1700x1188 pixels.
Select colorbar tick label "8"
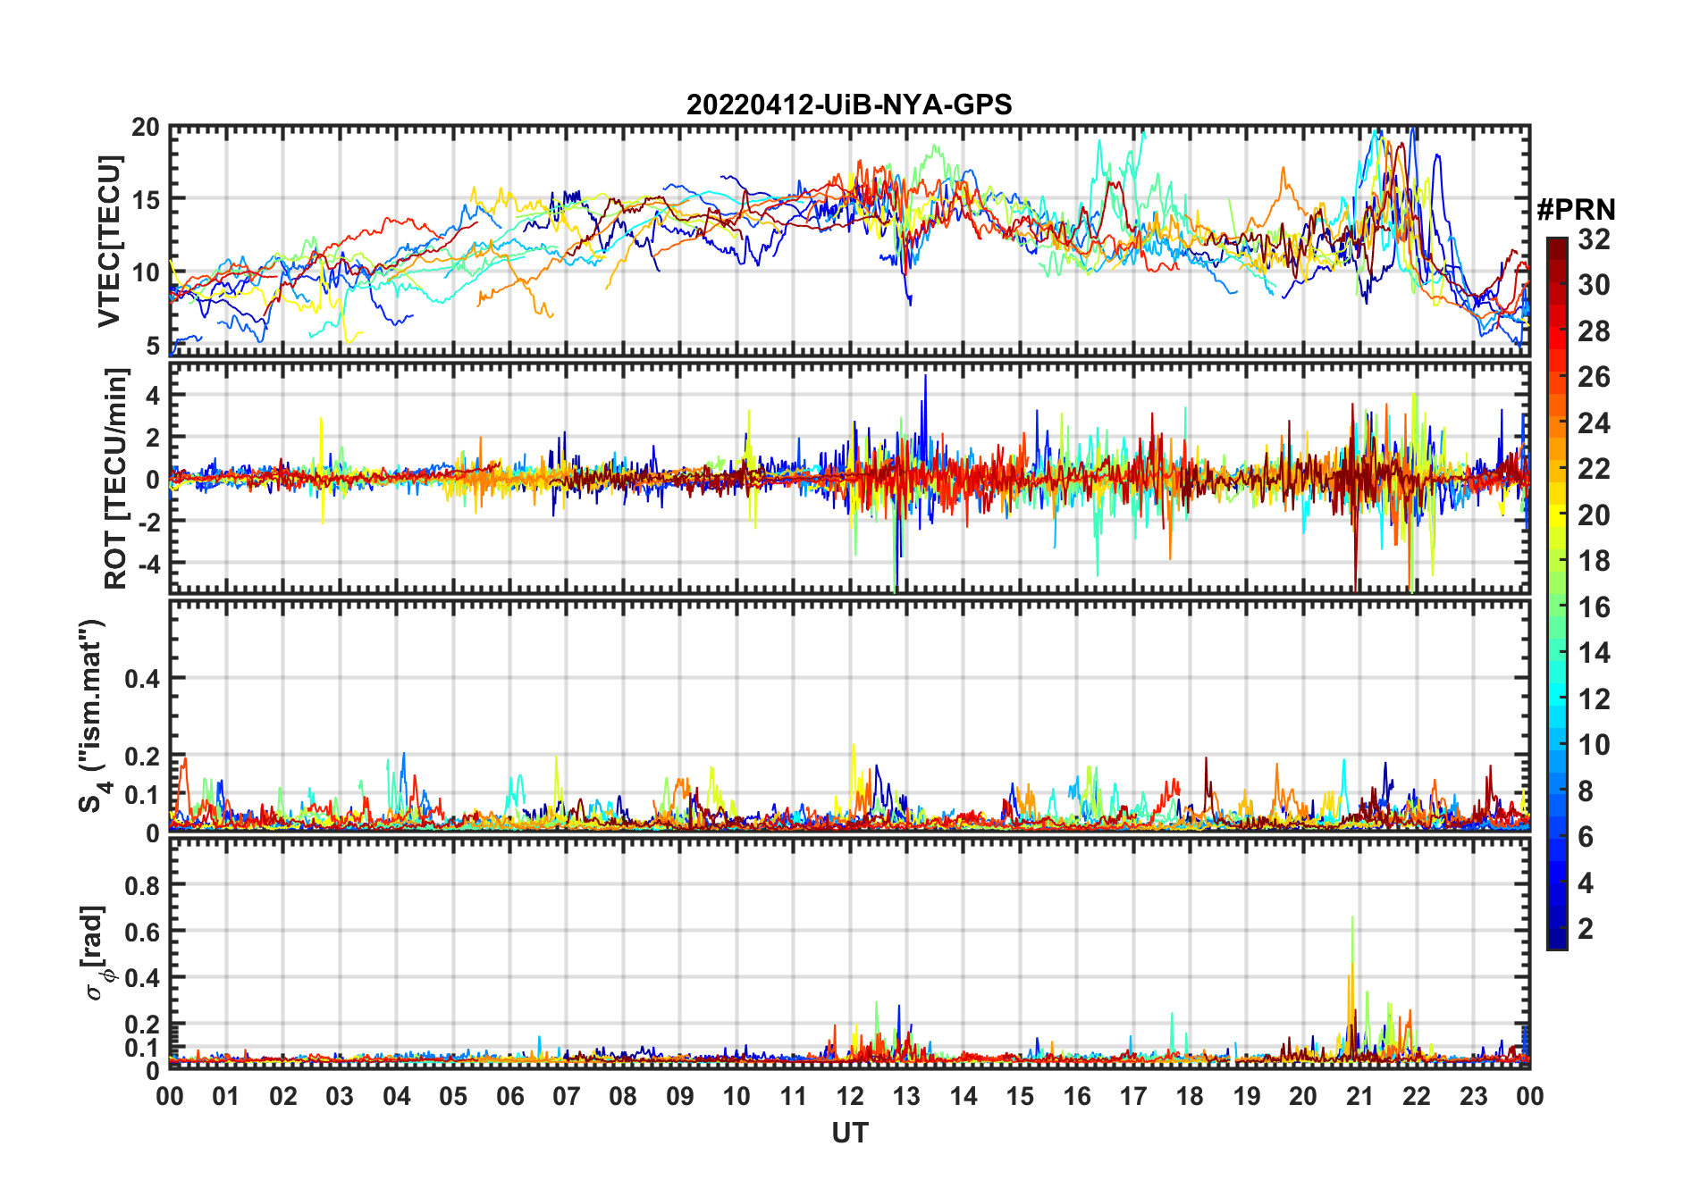(x=1586, y=791)
